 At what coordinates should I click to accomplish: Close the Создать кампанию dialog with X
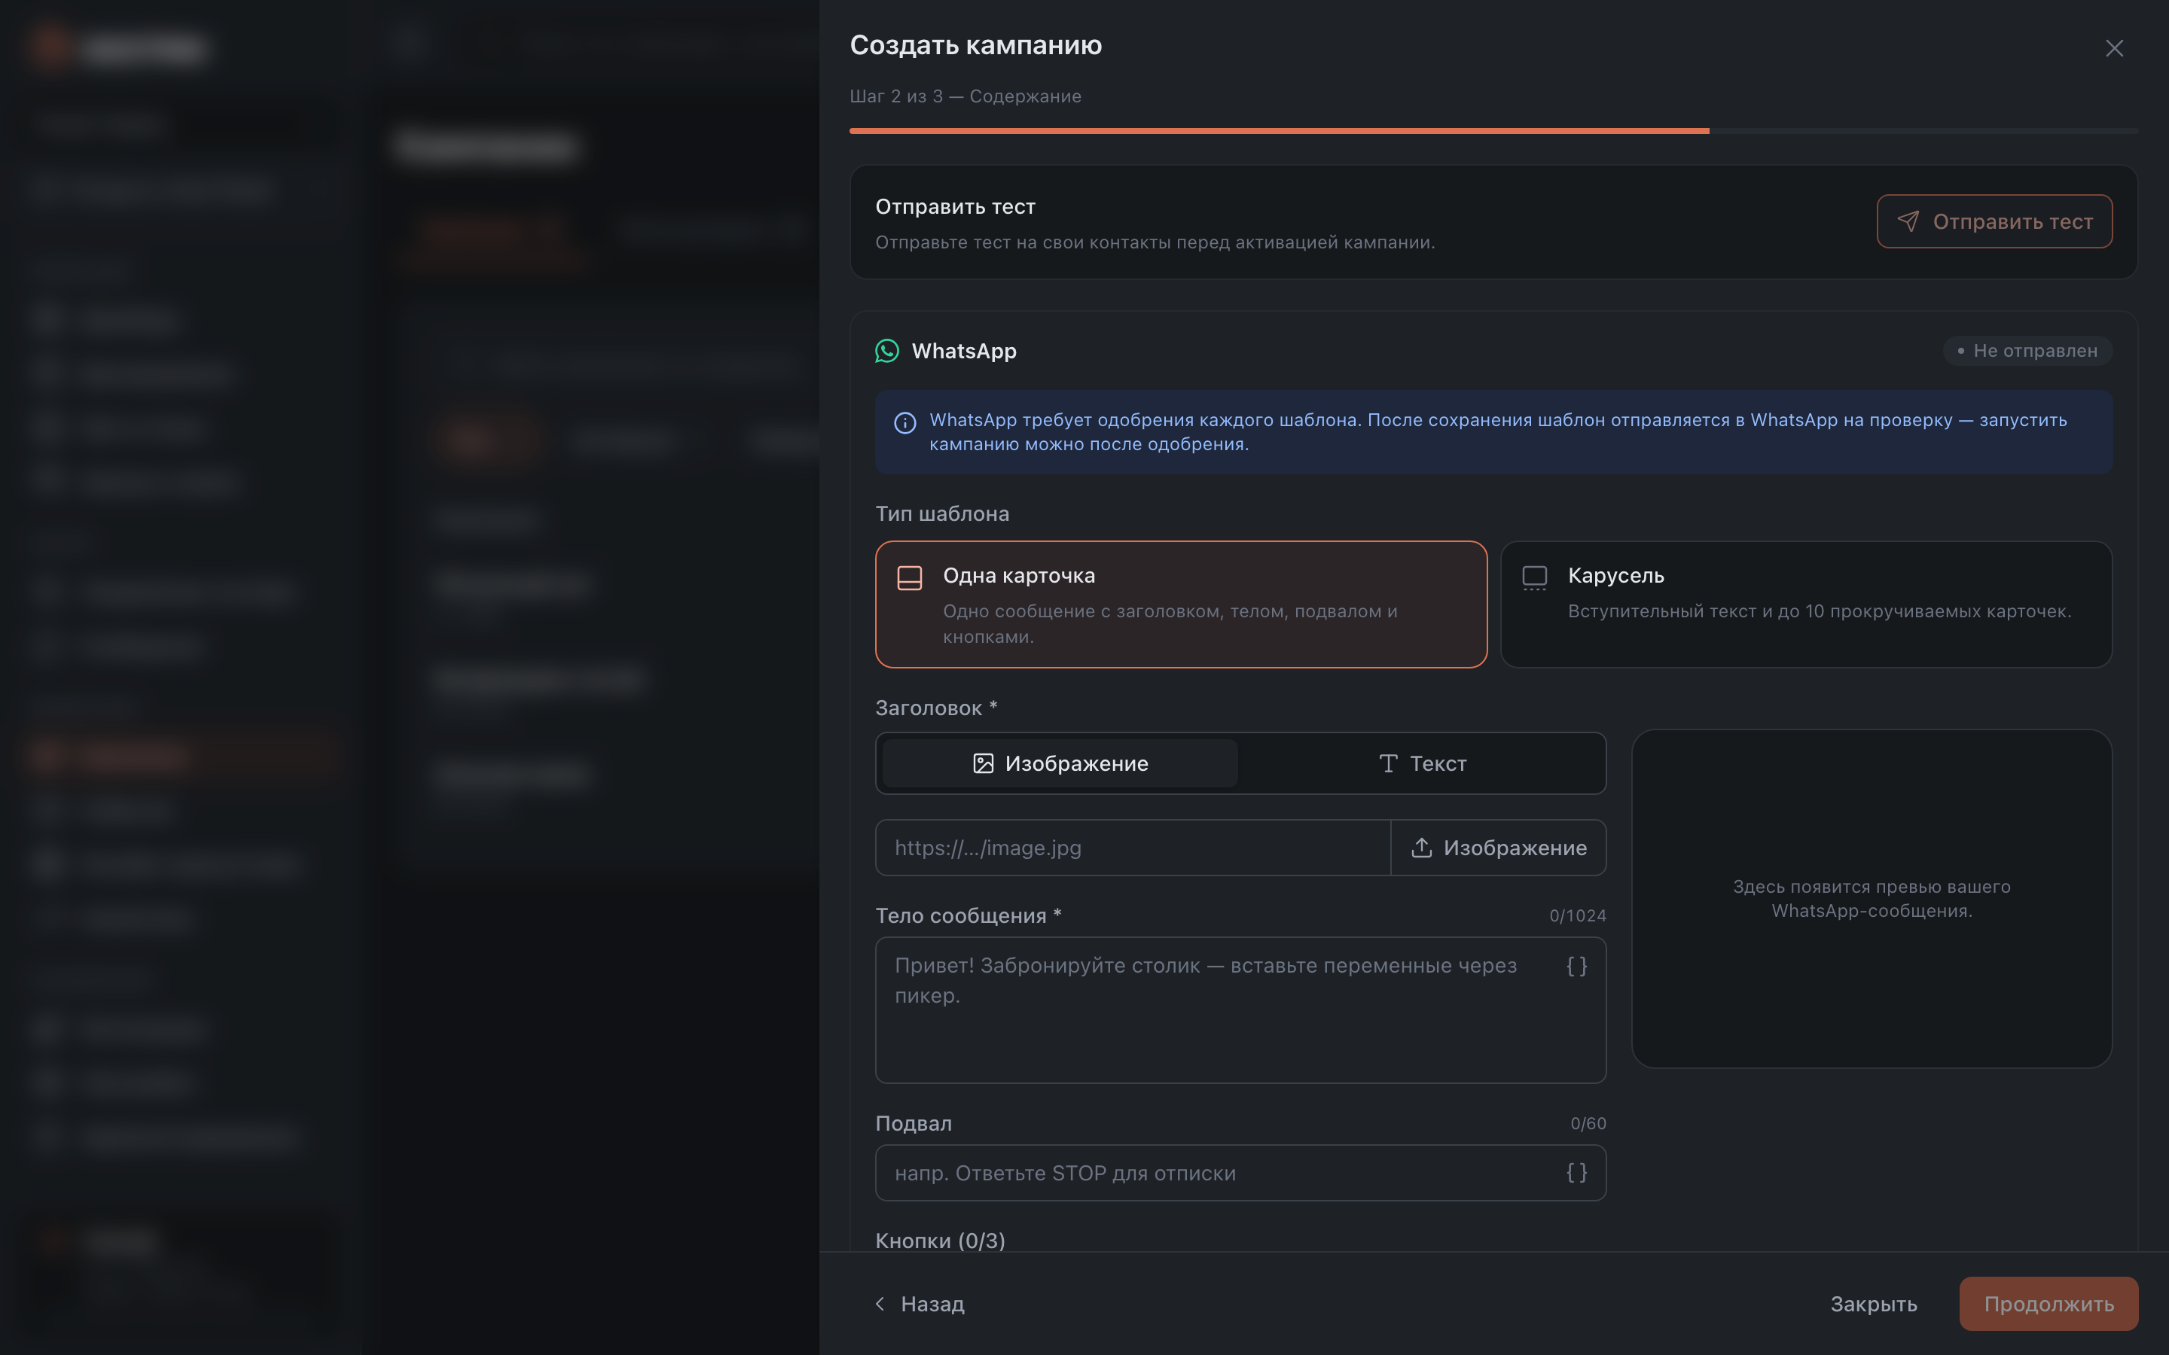pyautogui.click(x=2113, y=48)
